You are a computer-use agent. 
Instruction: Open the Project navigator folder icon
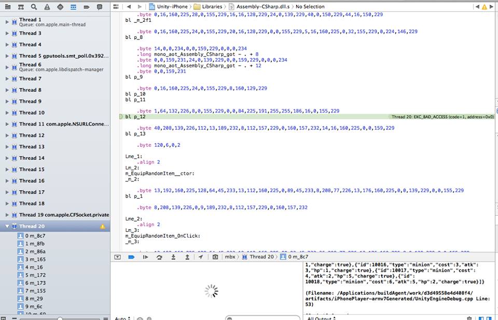pyautogui.click(x=8, y=7)
